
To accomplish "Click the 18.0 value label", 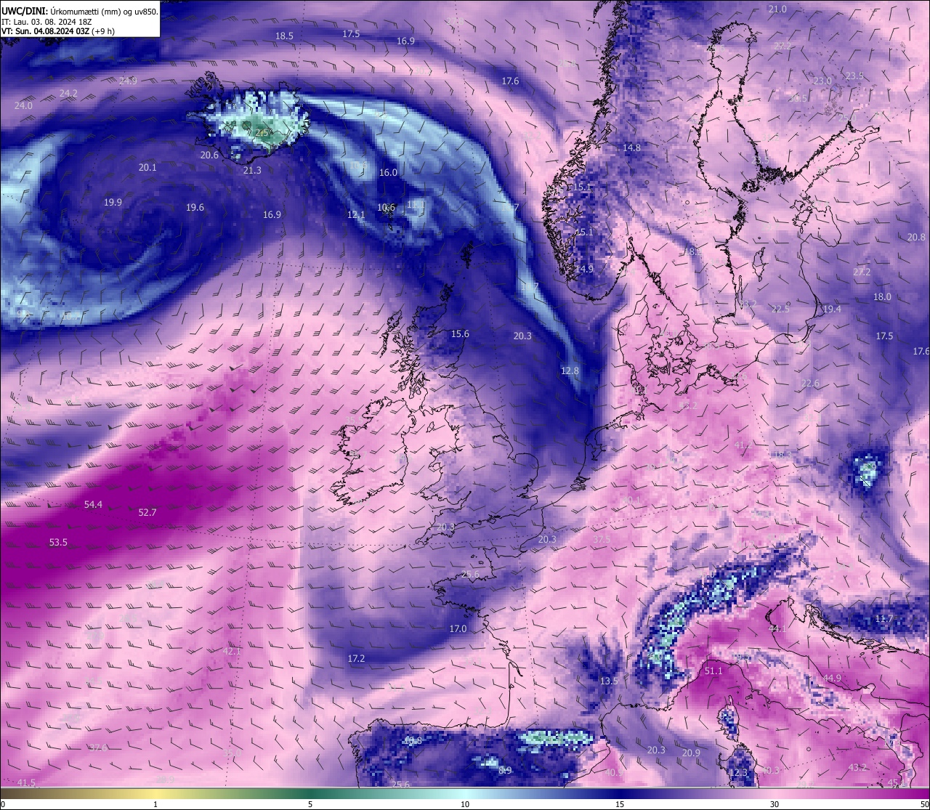I will point(882,297).
